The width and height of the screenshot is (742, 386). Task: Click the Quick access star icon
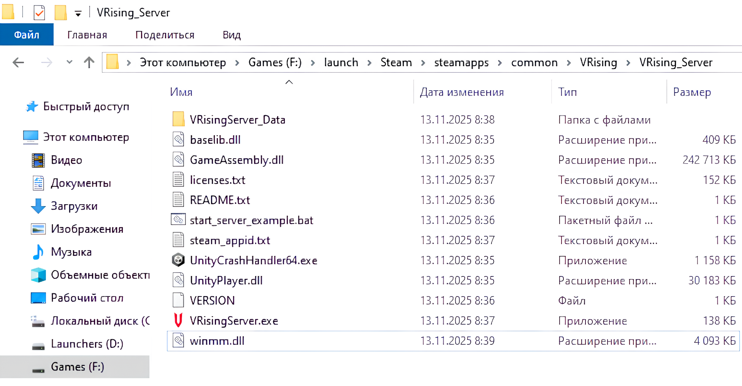tap(32, 107)
